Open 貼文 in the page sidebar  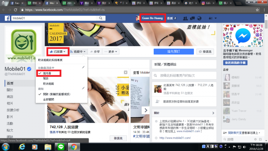click(x=10, y=130)
